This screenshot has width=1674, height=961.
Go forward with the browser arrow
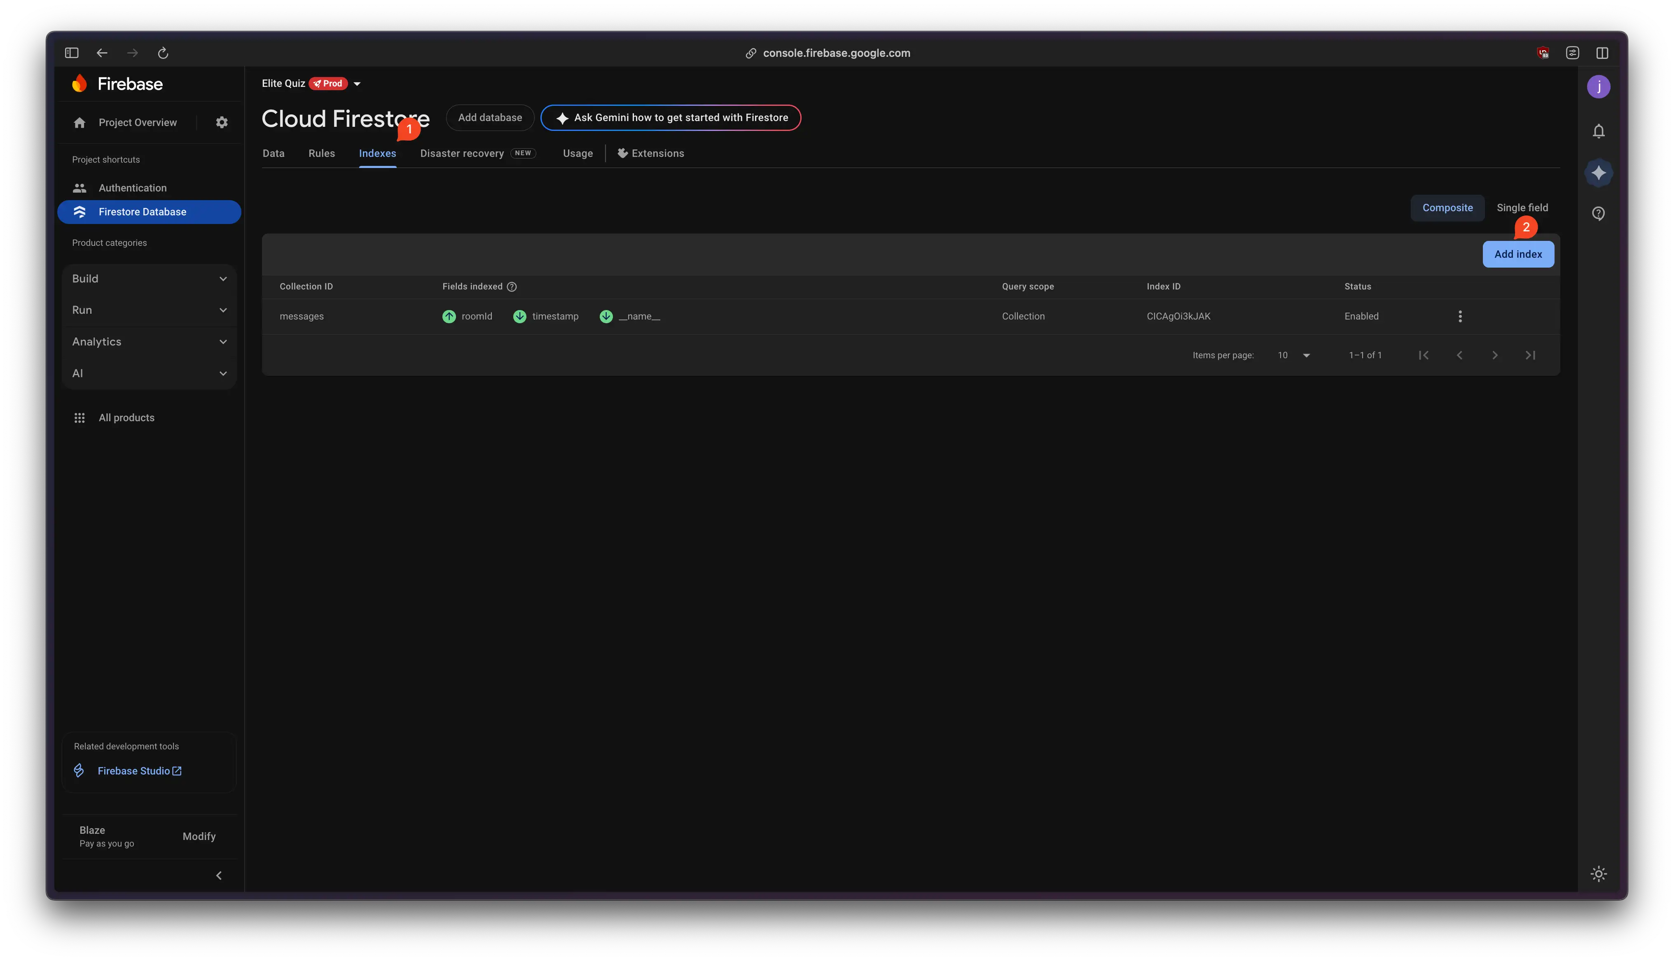click(x=133, y=53)
